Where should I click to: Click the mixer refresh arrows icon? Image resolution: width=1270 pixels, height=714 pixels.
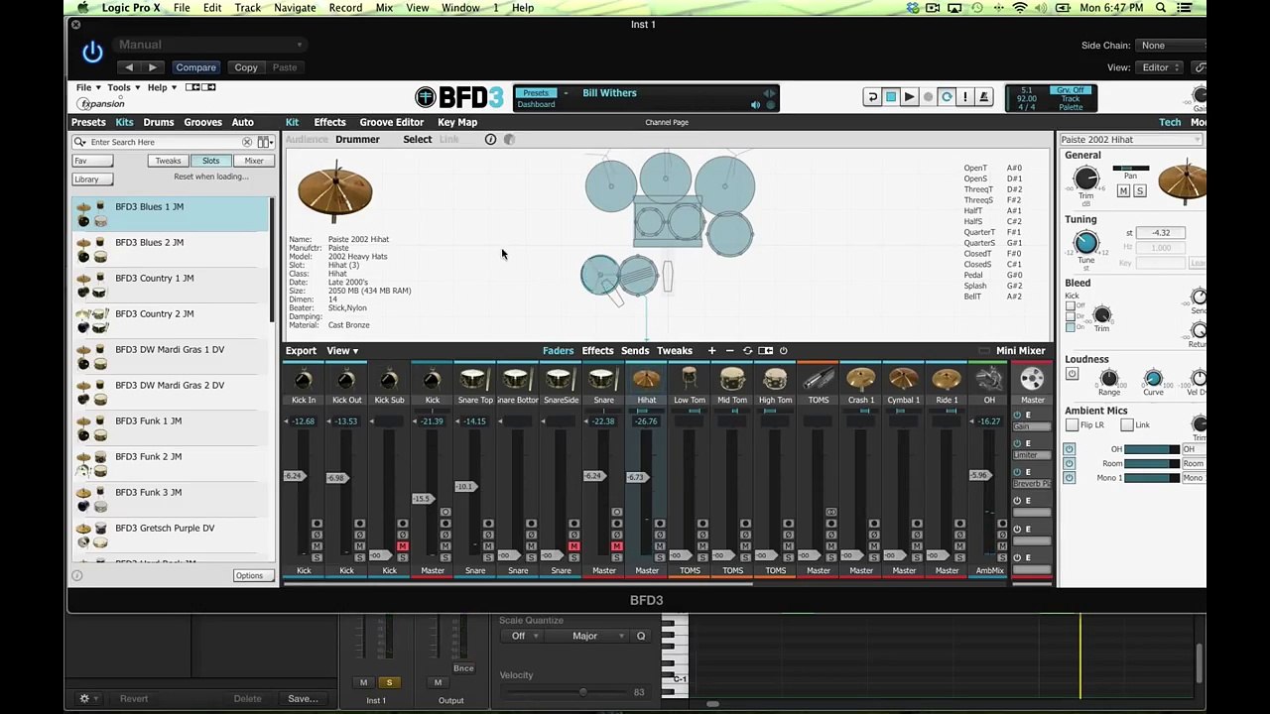point(747,351)
